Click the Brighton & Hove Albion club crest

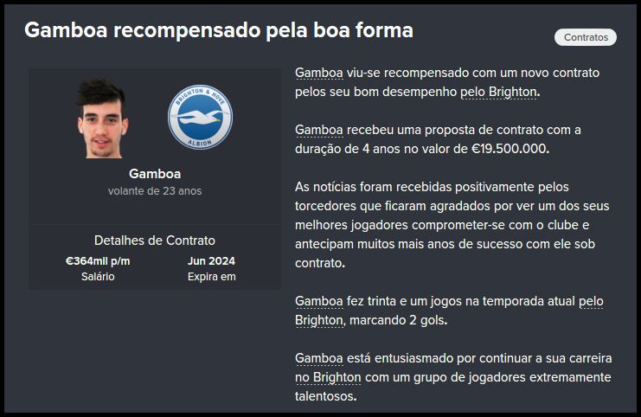pyautogui.click(x=200, y=116)
